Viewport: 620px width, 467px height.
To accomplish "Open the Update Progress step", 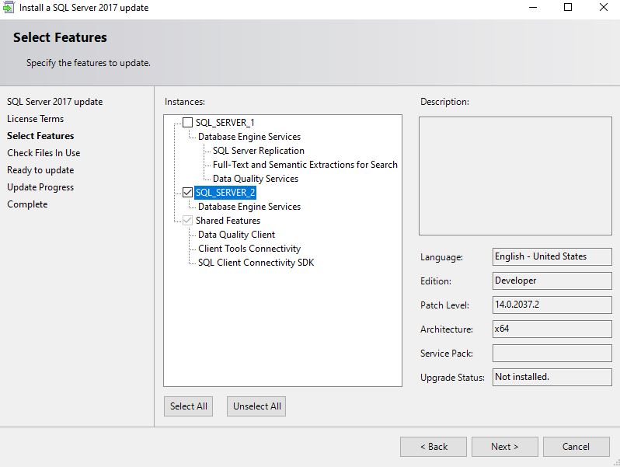I will tap(40, 187).
